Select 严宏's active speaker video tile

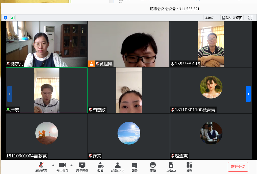tap(47, 90)
